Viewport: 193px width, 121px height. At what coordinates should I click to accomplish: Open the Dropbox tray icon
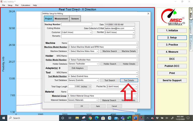click(157, 118)
